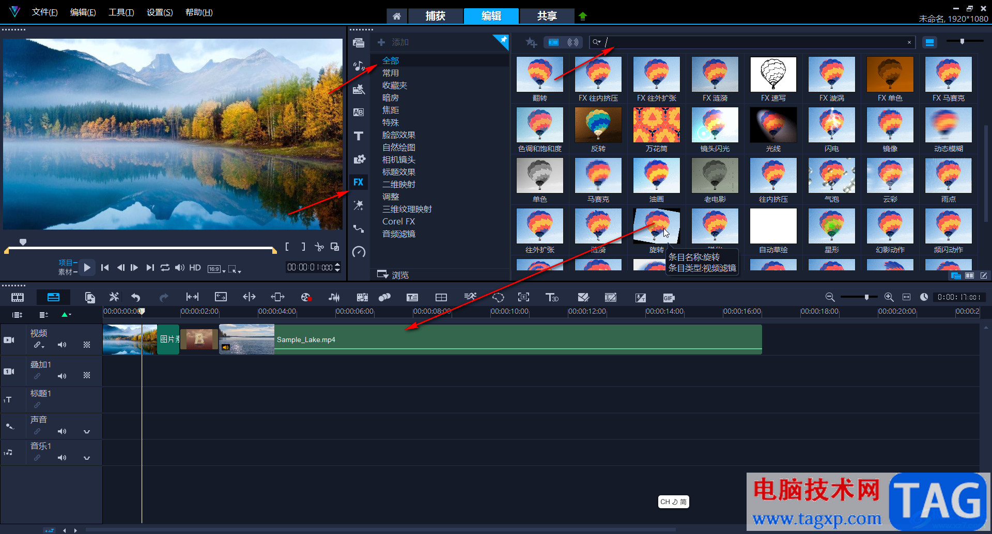Click the green upload arrow icon
992x534 pixels.
tap(583, 16)
